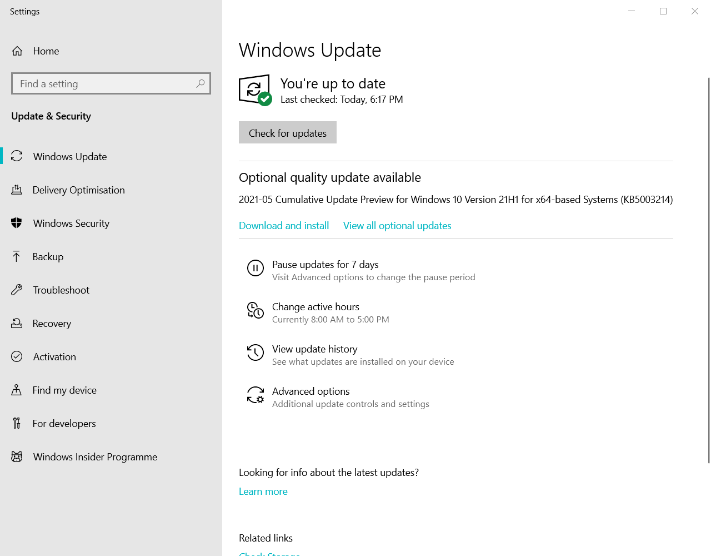The width and height of the screenshot is (711, 556).
Task: Click the 'Update & Security' heading
Action: [51, 116]
